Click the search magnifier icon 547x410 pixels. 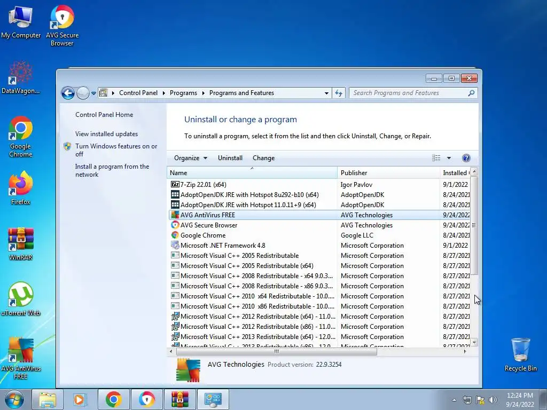point(471,93)
